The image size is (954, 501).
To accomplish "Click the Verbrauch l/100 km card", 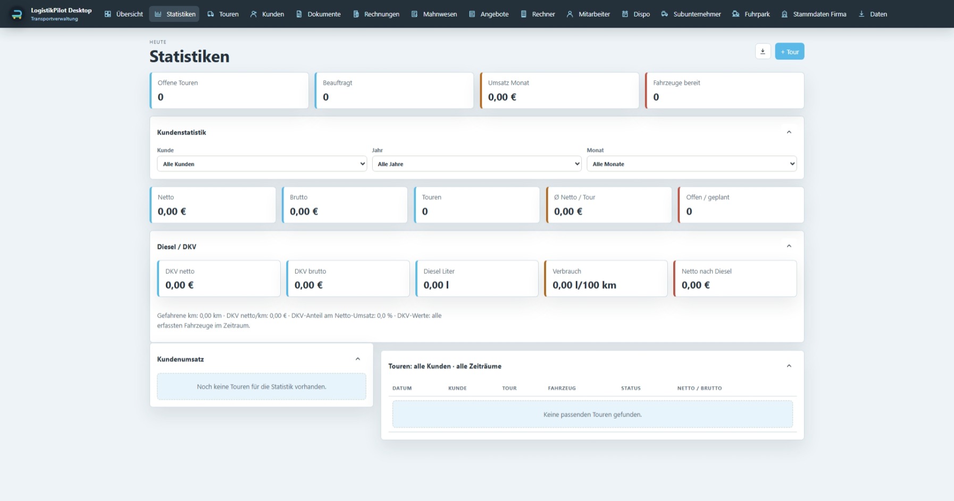I will click(x=606, y=278).
